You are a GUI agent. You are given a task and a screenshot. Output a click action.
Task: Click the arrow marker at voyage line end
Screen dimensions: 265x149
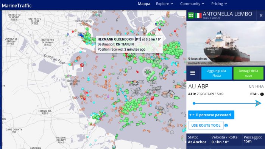pos(258,103)
